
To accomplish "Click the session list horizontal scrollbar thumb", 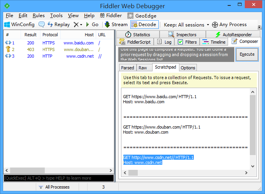I will pos(27,170).
